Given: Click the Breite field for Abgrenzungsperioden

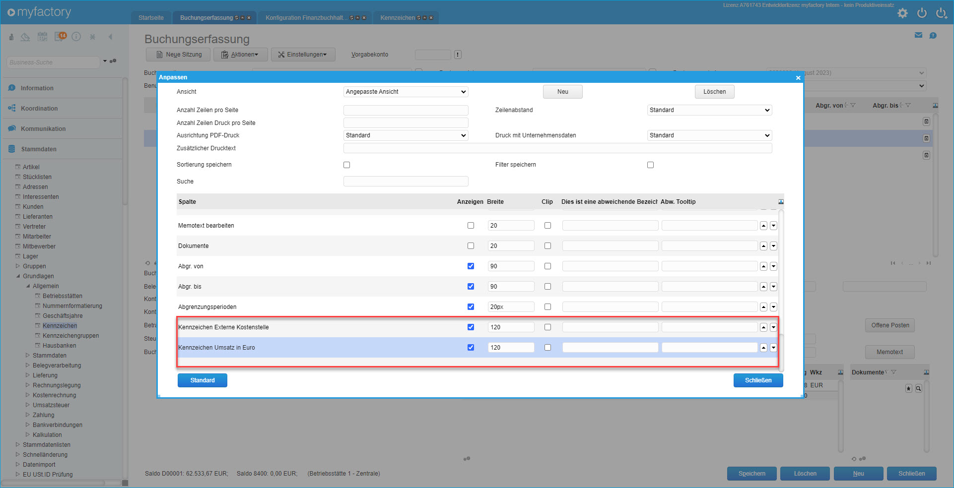Looking at the screenshot, I should click(x=511, y=307).
